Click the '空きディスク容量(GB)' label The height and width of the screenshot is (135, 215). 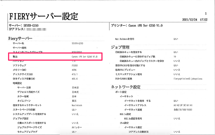coord(24,79)
